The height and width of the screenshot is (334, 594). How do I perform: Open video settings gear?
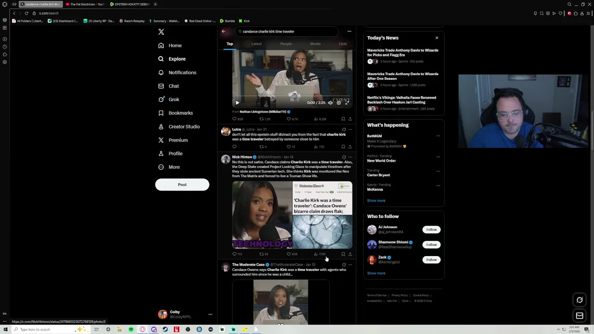coord(339,103)
